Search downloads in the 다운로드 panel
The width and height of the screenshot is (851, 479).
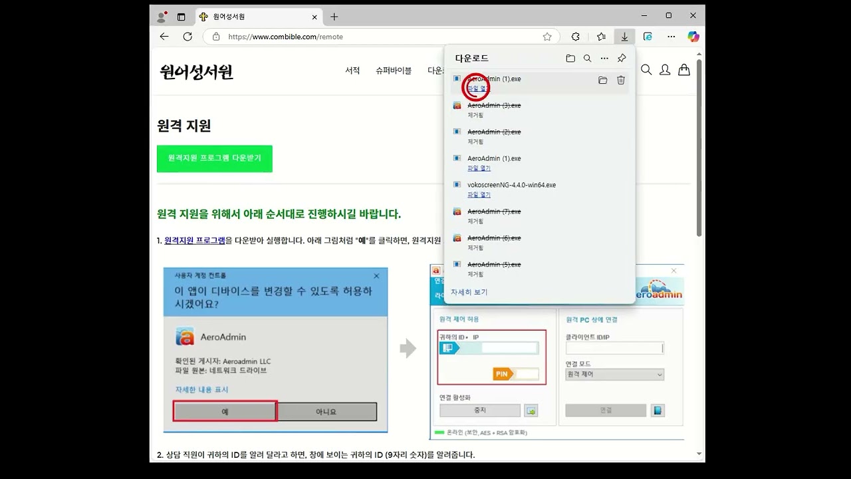tap(587, 59)
